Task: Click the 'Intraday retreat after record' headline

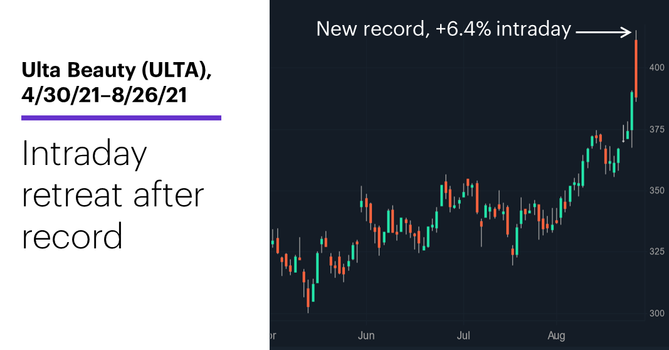Action: coord(113,194)
